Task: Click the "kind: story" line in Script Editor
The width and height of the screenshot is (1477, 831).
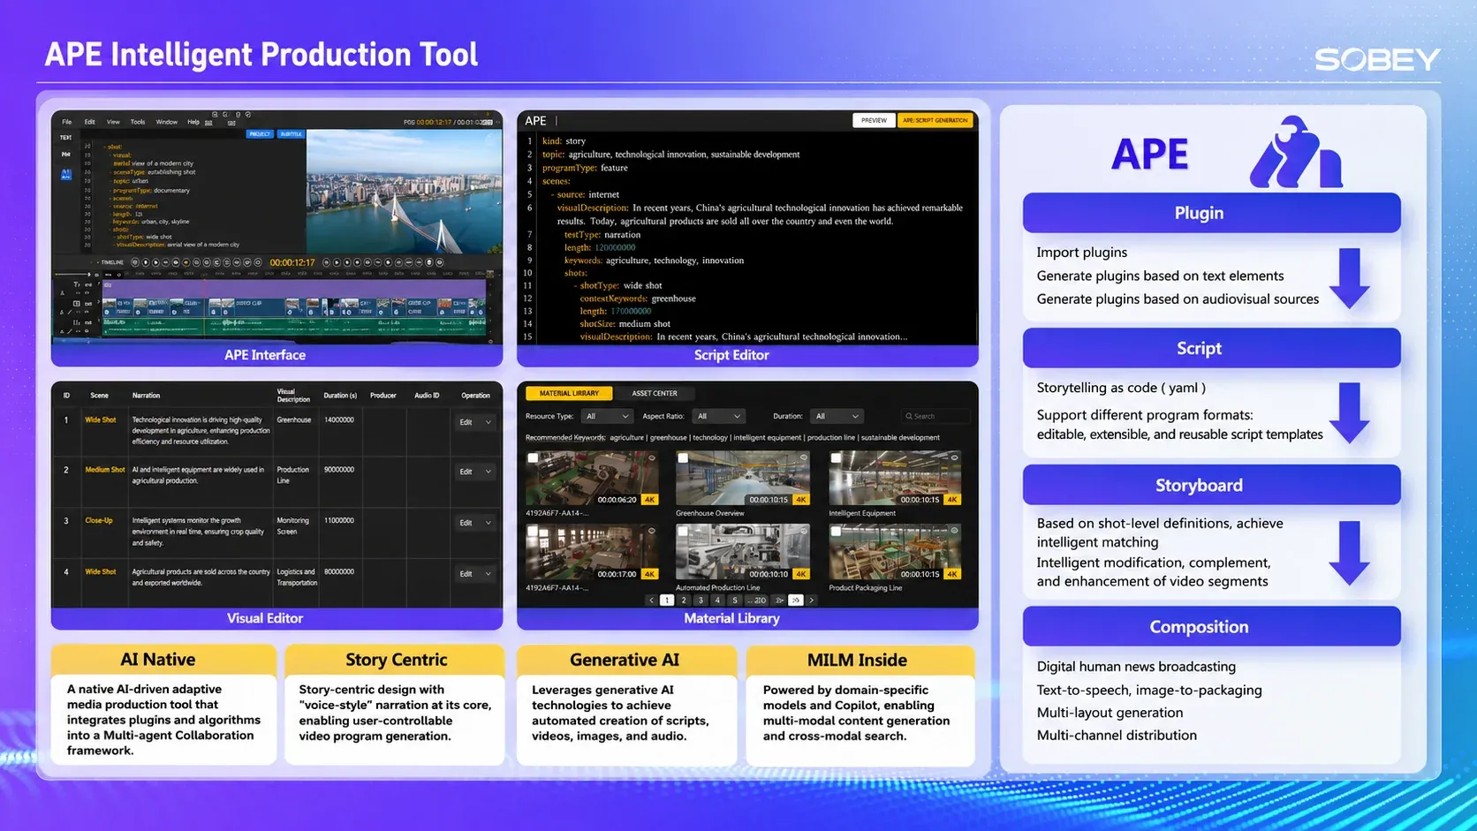Action: pyautogui.click(x=564, y=141)
